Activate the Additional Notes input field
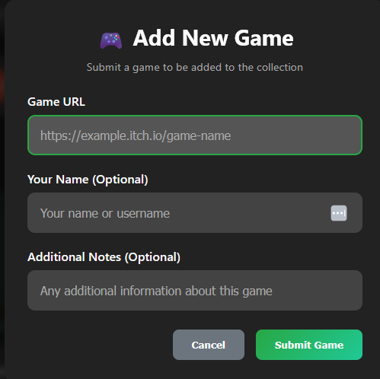The height and width of the screenshot is (379, 380). tap(195, 291)
